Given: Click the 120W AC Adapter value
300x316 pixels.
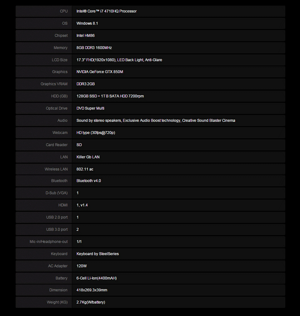Looking at the screenshot, I should [81, 266].
